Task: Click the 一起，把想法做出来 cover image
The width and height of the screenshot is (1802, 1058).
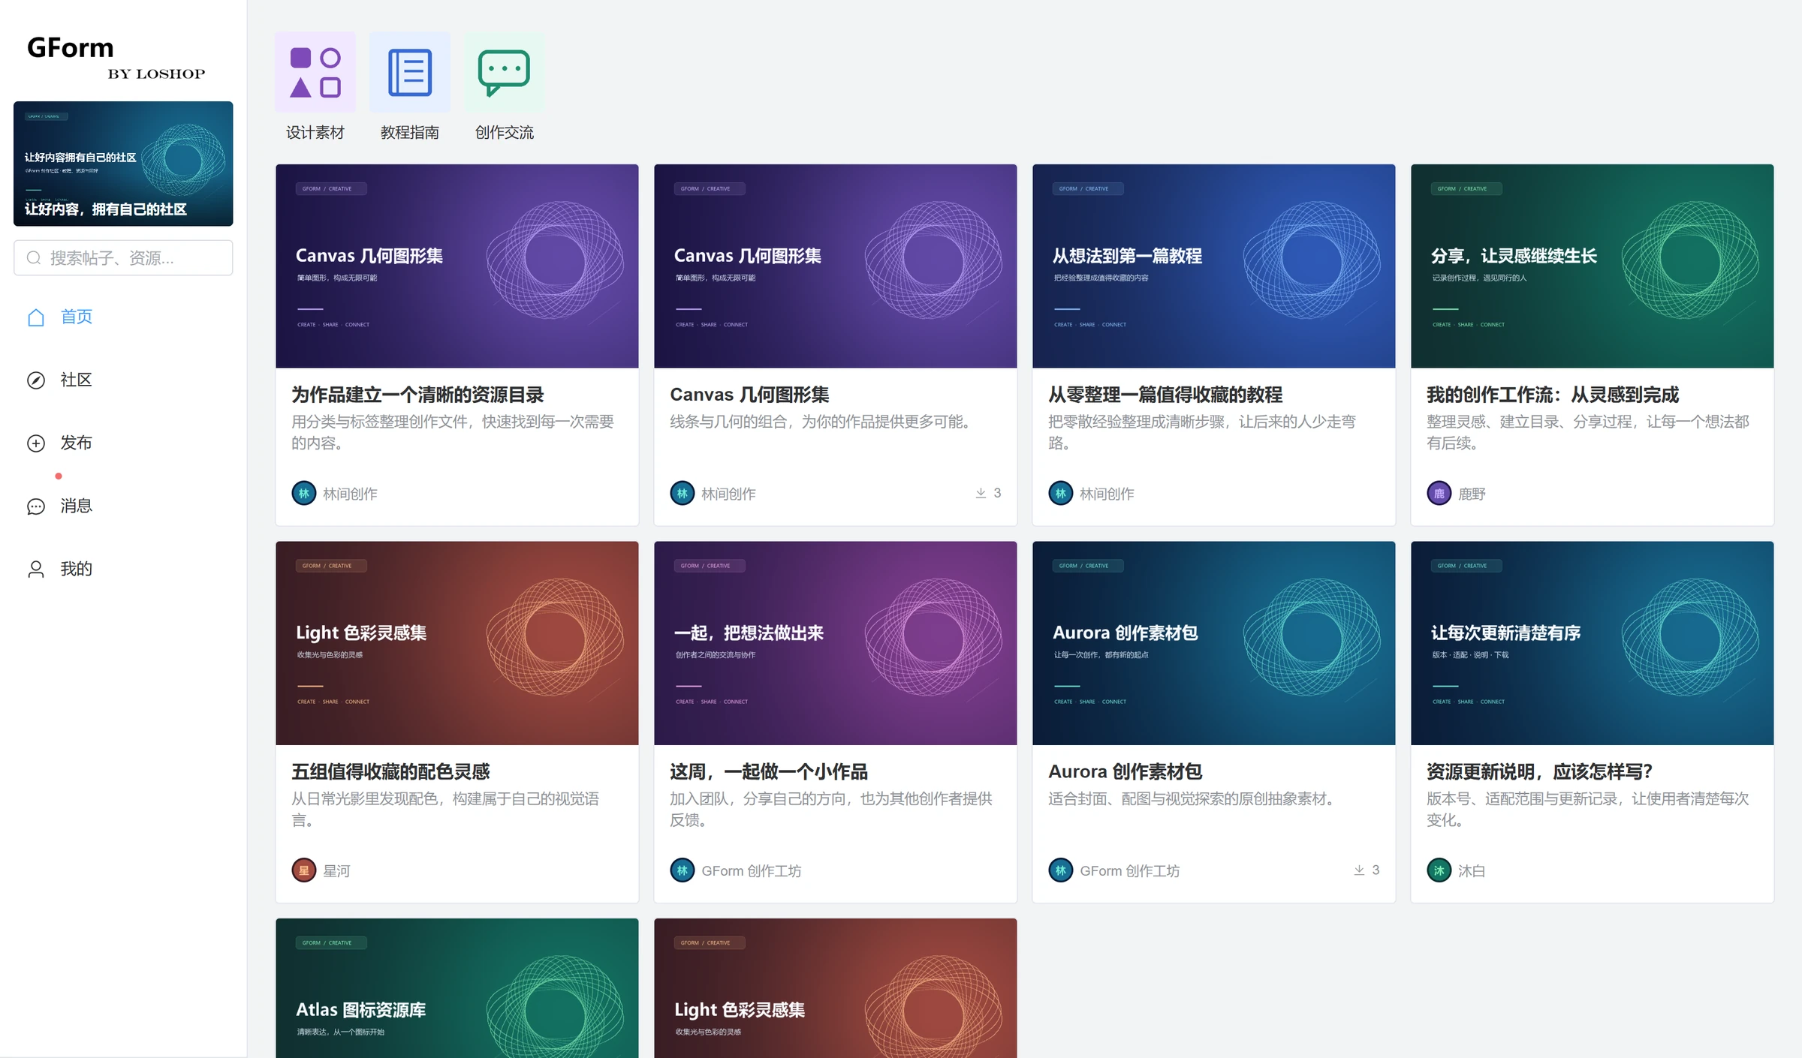Action: (836, 643)
